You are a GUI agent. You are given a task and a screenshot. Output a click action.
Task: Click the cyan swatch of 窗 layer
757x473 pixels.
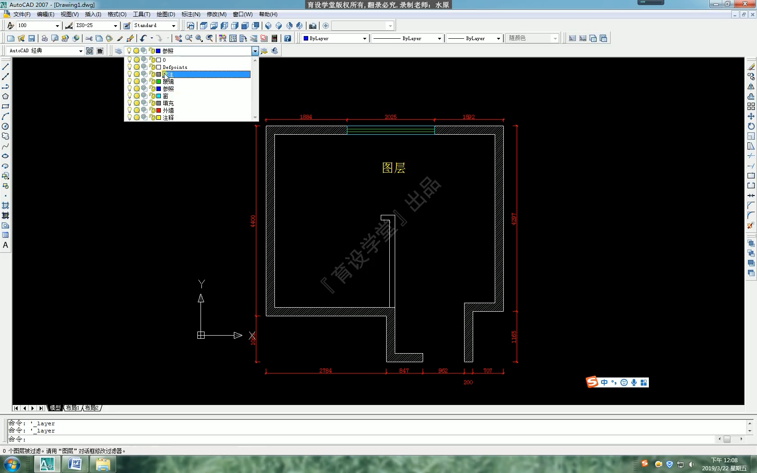[x=159, y=96]
